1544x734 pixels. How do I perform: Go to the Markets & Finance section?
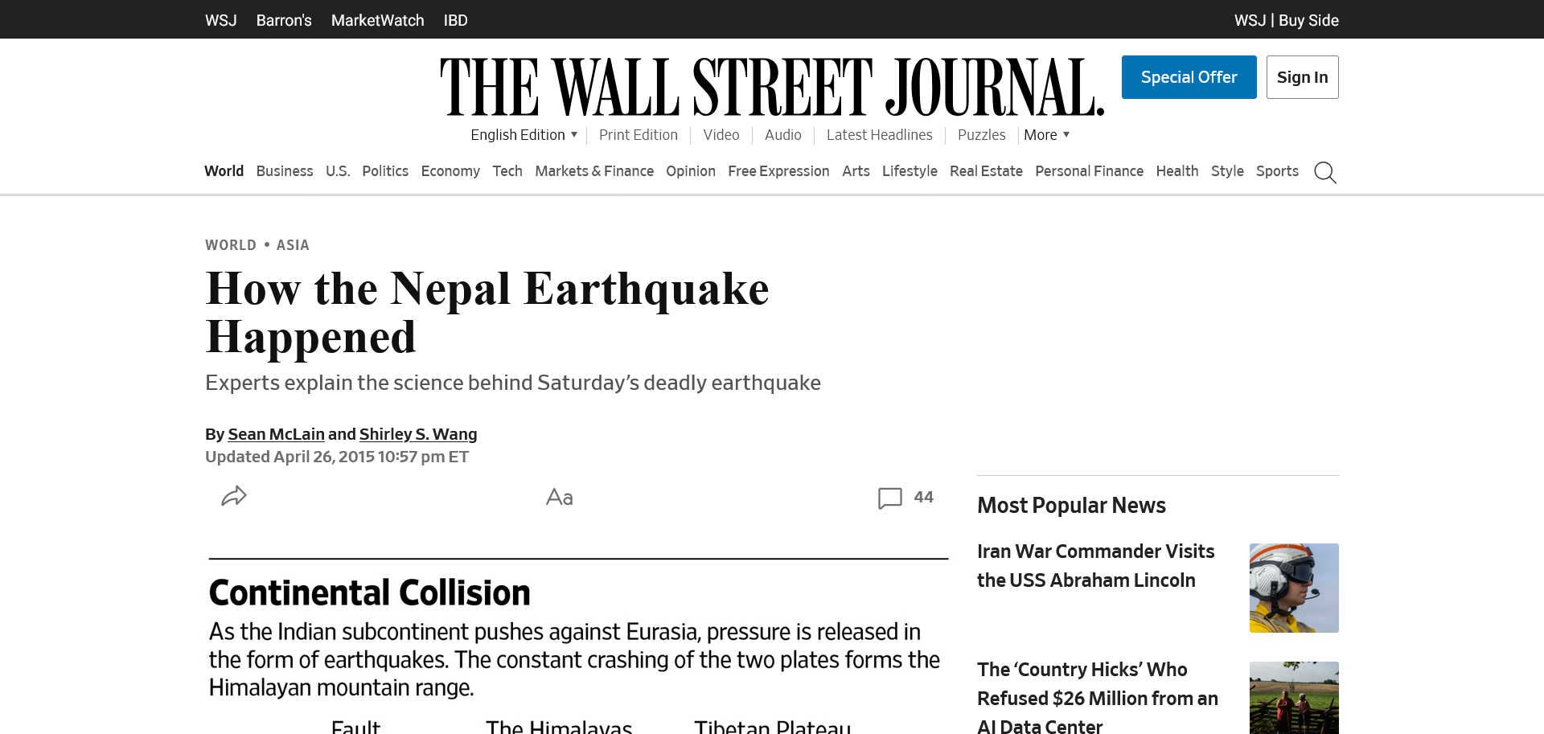tap(594, 171)
